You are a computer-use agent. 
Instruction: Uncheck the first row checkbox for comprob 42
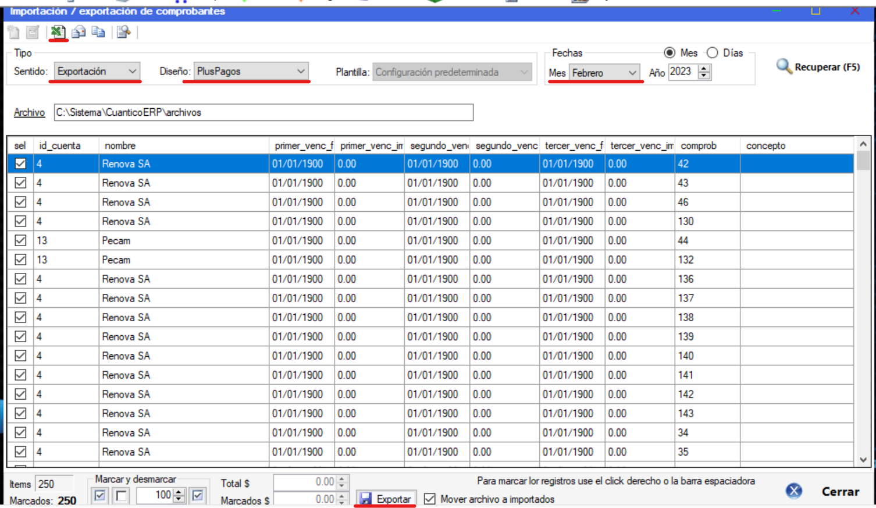(x=20, y=164)
